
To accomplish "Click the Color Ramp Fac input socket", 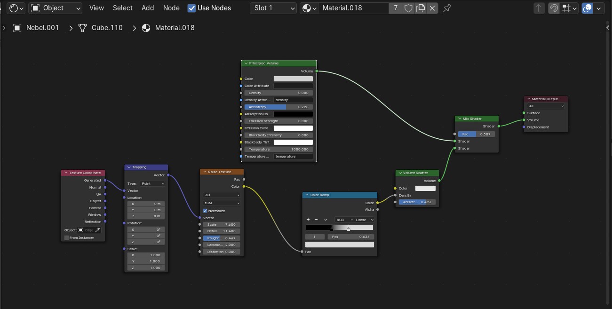I will pyautogui.click(x=302, y=252).
